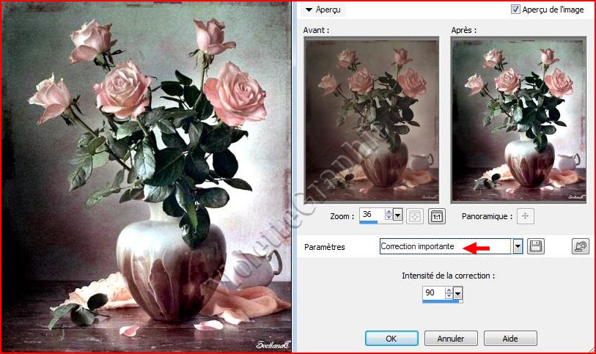Click the Panoramique pan icon
Image resolution: width=596 pixels, height=354 pixels.
[x=525, y=216]
